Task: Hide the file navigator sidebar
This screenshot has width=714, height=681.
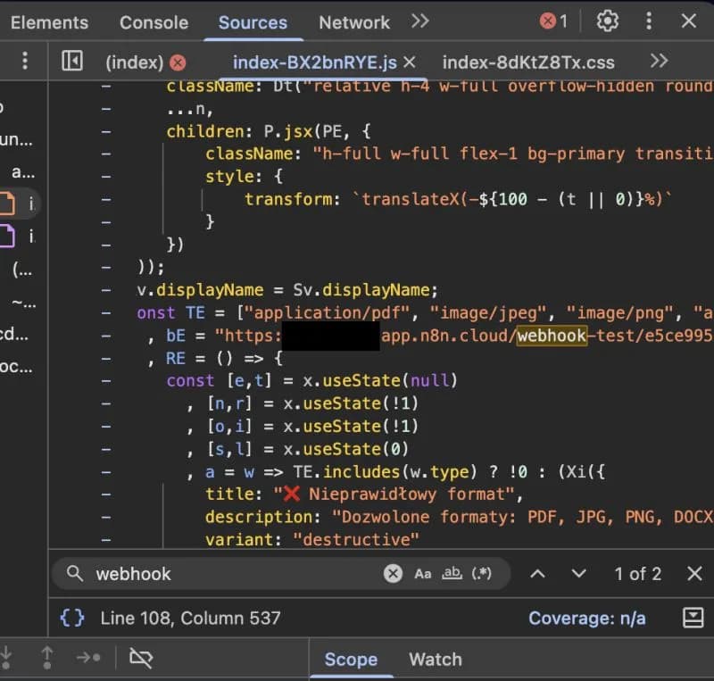Action: [x=72, y=61]
